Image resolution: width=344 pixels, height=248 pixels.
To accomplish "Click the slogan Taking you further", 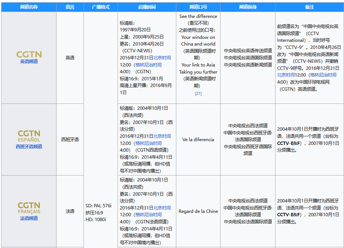I will click(x=198, y=72).
